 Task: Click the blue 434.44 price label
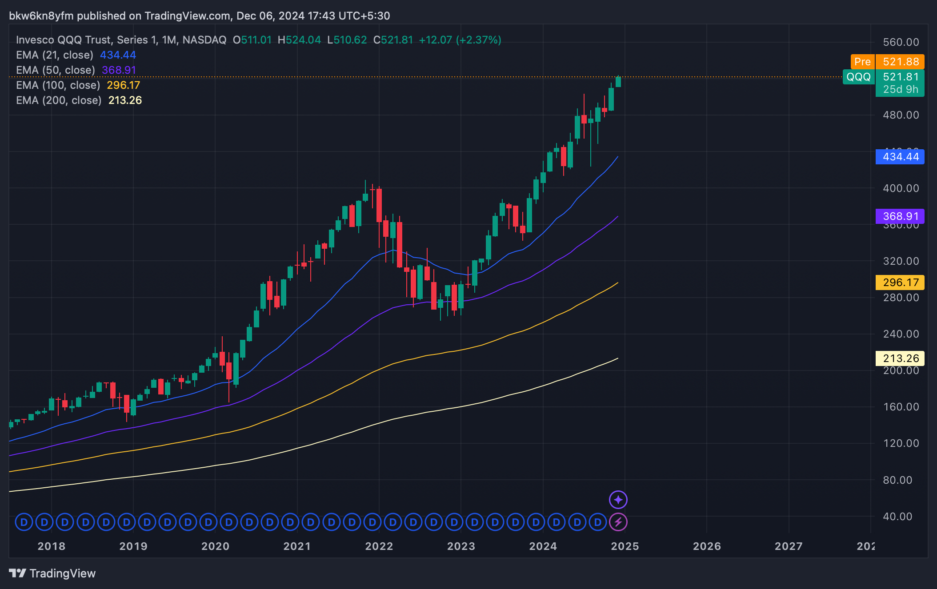[x=900, y=157]
